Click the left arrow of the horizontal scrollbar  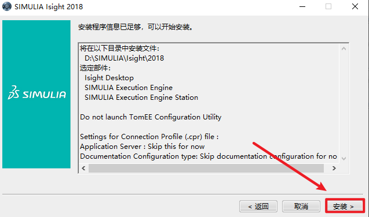click(x=83, y=168)
